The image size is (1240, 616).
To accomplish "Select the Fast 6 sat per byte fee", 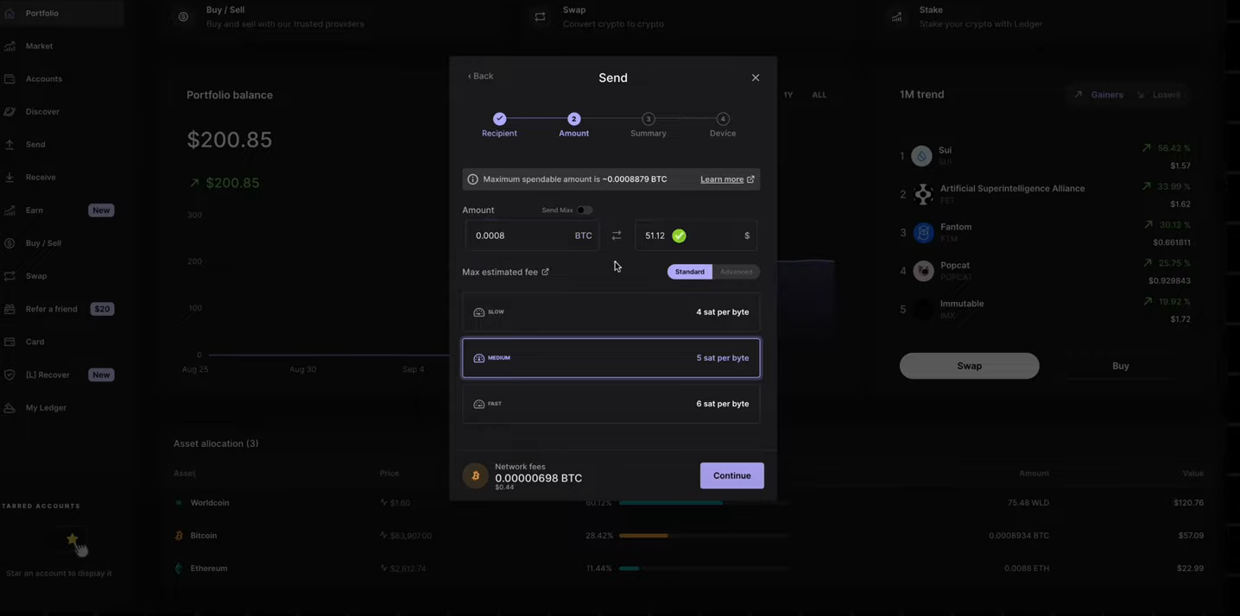I will [611, 404].
